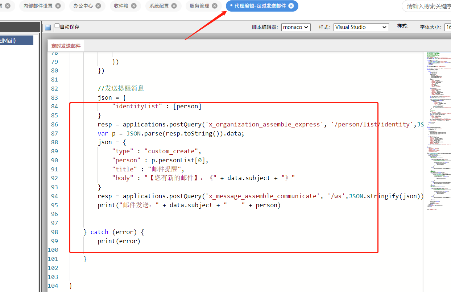Toggle the 自动保存 checkbox
The width and height of the screenshot is (451, 292).
pos(57,26)
